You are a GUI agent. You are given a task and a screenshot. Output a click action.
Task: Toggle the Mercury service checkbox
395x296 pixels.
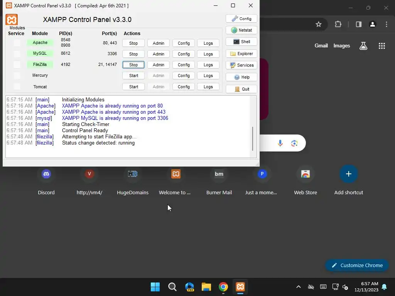(17, 75)
